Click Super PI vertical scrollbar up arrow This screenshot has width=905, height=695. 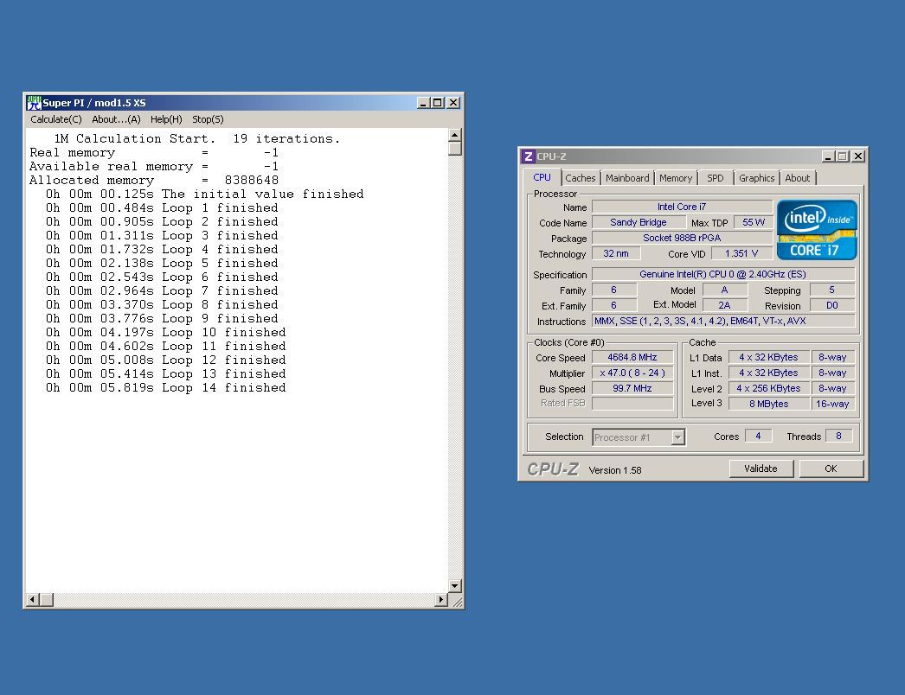tap(455, 135)
